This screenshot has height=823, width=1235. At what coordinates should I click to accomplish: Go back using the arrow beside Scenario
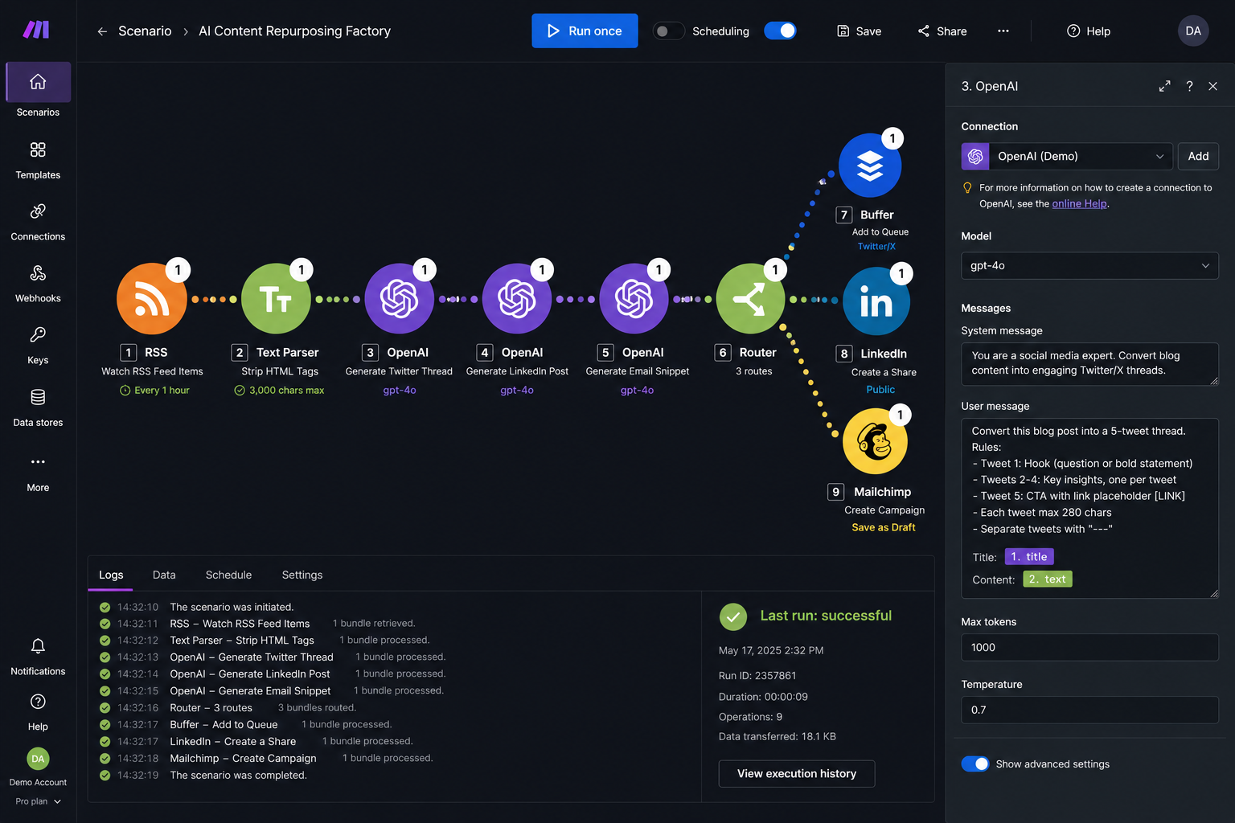tap(102, 31)
